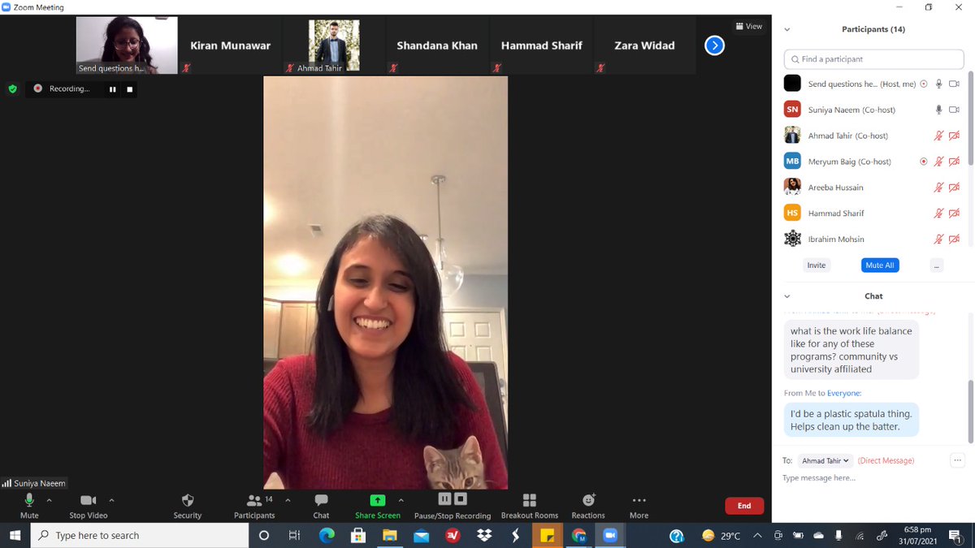Open chat more options ellipsis button
The width and height of the screenshot is (975, 548).
click(x=957, y=460)
